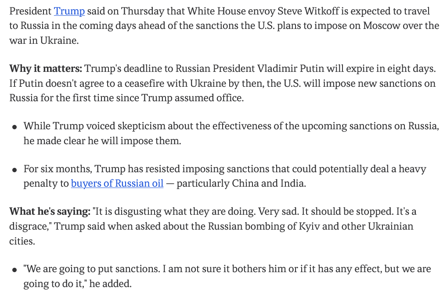Click the bold "What he's saying:" label

[x=50, y=212]
